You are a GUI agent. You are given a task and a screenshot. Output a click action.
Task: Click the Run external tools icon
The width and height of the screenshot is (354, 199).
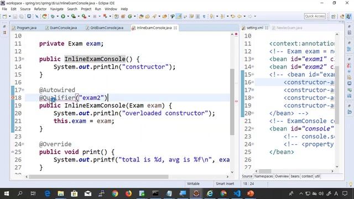pos(84,16)
